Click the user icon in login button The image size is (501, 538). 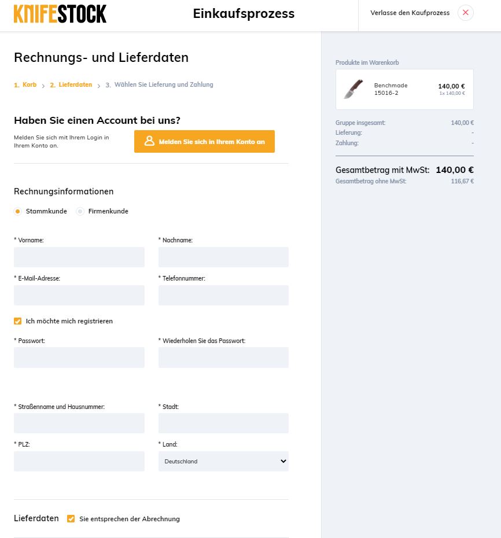click(x=149, y=141)
